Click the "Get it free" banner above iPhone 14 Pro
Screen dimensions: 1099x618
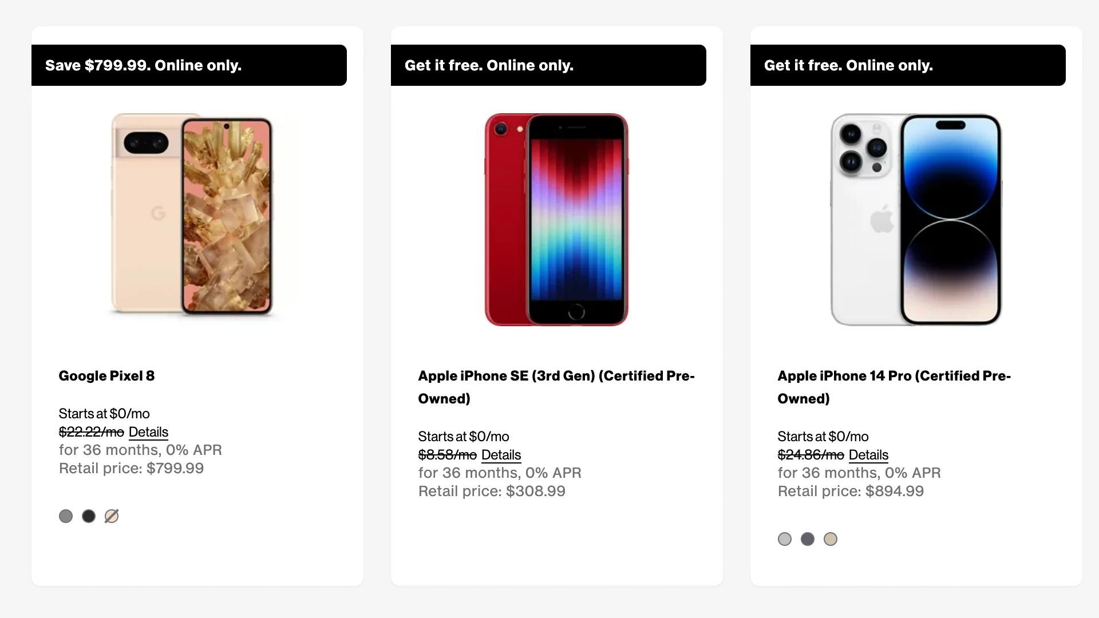click(908, 65)
